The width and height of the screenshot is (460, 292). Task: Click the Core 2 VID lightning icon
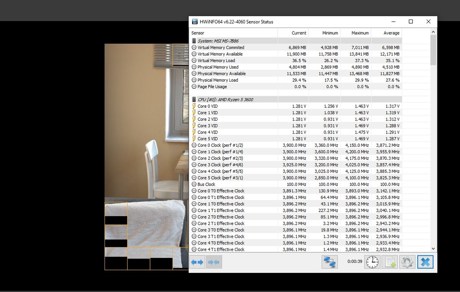coord(194,119)
